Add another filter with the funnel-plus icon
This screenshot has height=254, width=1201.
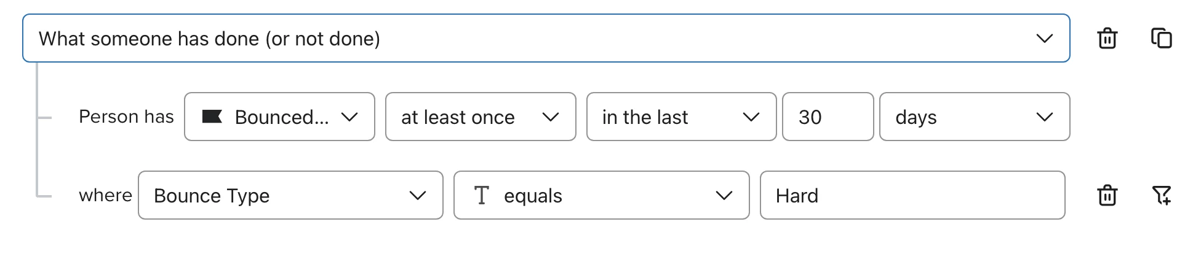1161,195
